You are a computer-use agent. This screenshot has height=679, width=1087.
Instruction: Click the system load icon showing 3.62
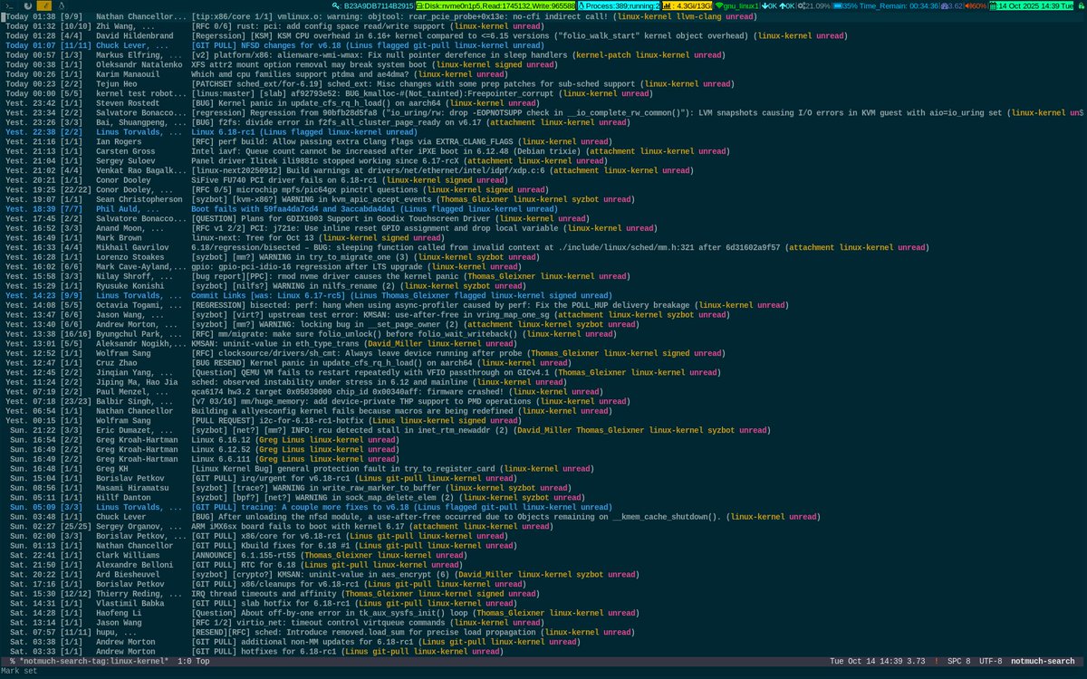click(x=946, y=5)
